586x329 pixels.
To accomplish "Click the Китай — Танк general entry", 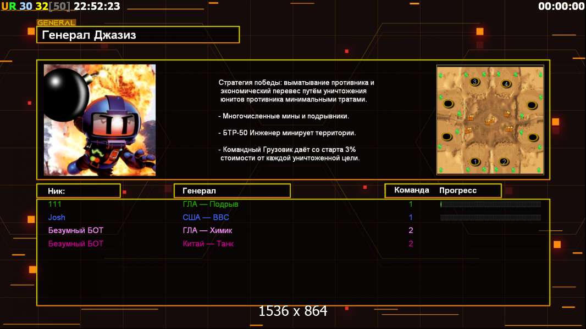I will click(208, 243).
